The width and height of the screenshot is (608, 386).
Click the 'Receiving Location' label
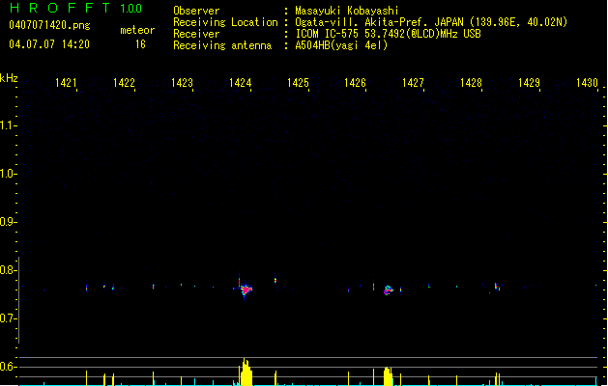click(225, 22)
